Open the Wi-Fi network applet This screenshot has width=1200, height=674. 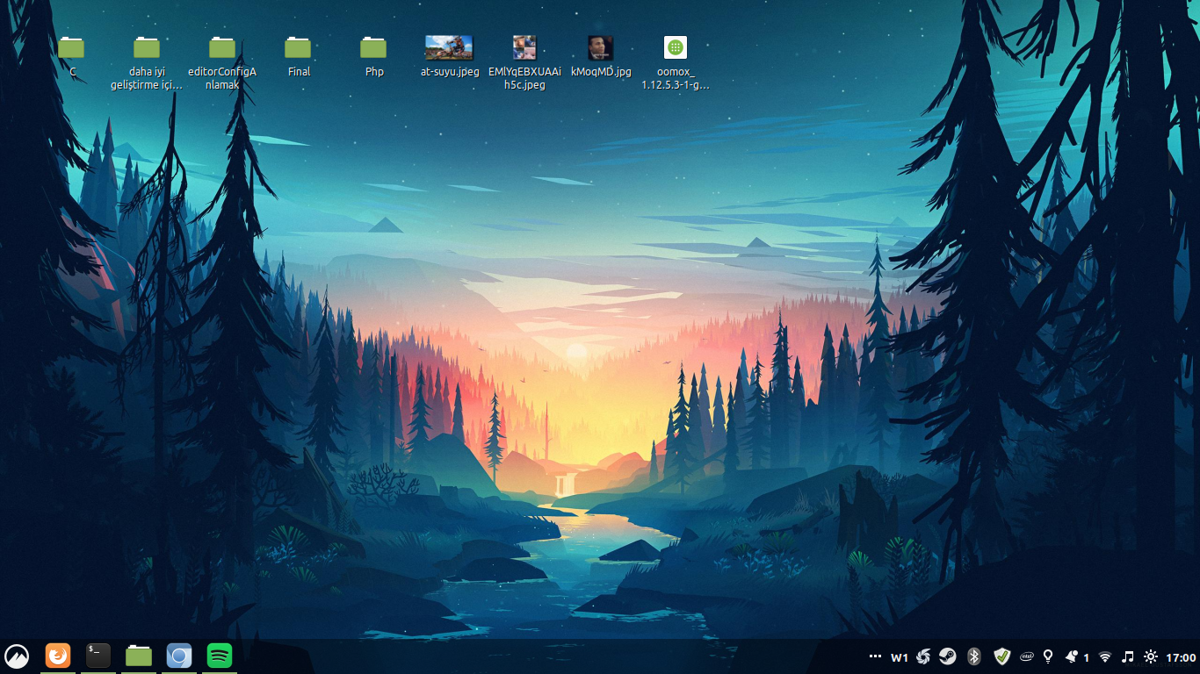(x=1105, y=656)
